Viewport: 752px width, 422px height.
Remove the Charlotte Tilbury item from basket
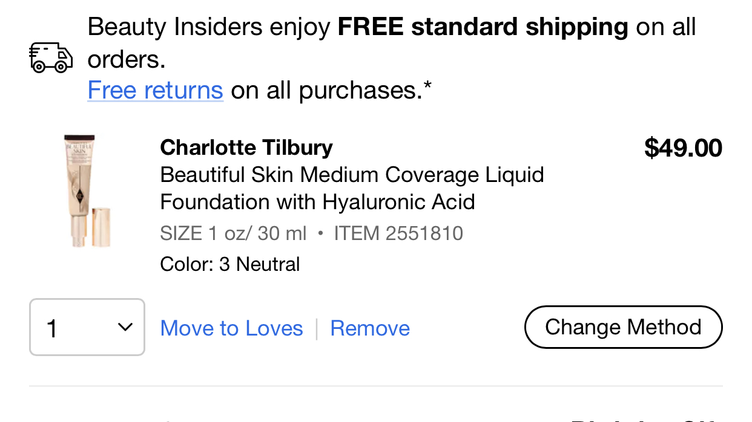coord(370,328)
